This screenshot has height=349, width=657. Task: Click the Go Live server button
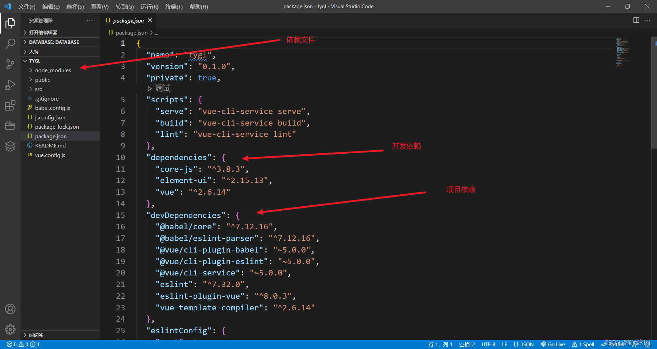[x=553, y=344]
